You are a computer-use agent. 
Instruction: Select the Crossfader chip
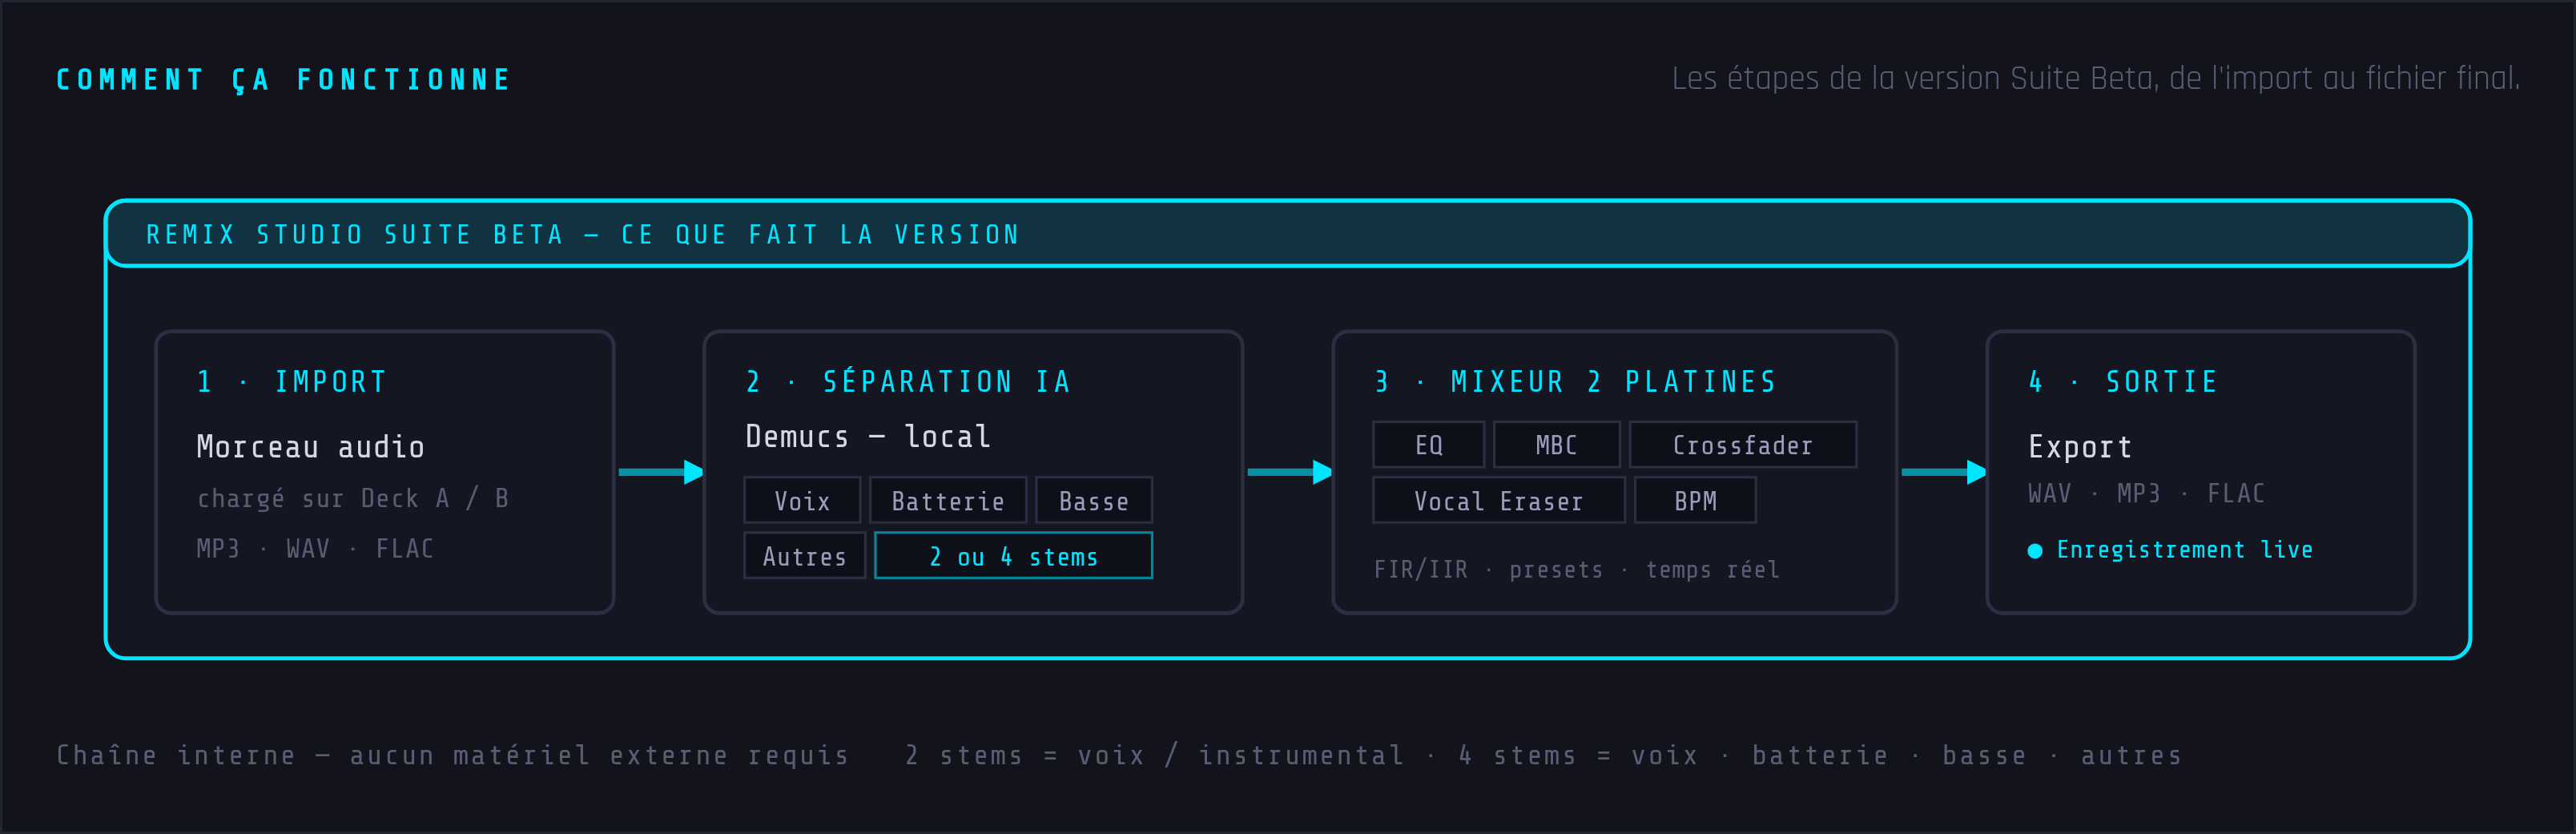click(x=1743, y=445)
